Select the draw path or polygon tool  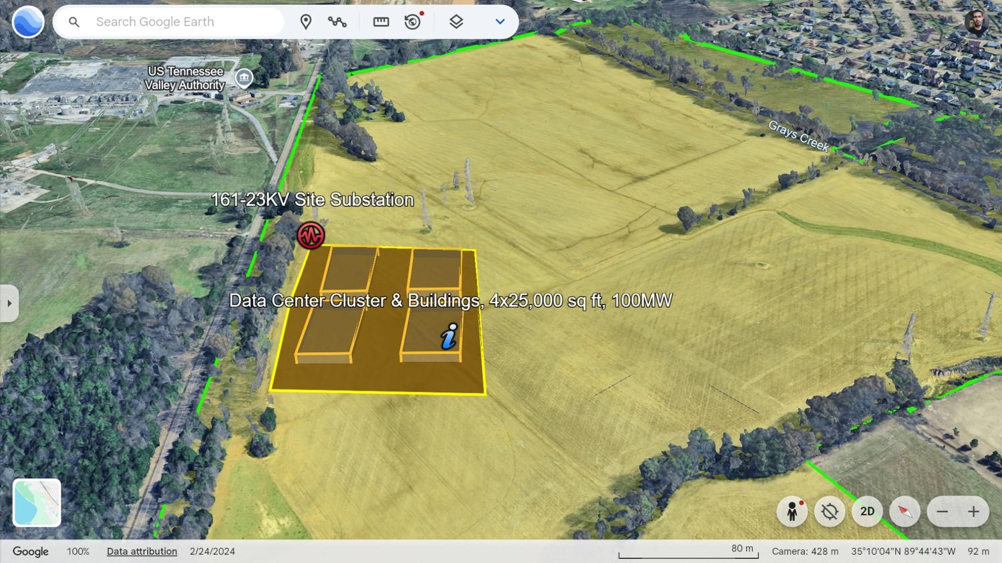click(337, 22)
